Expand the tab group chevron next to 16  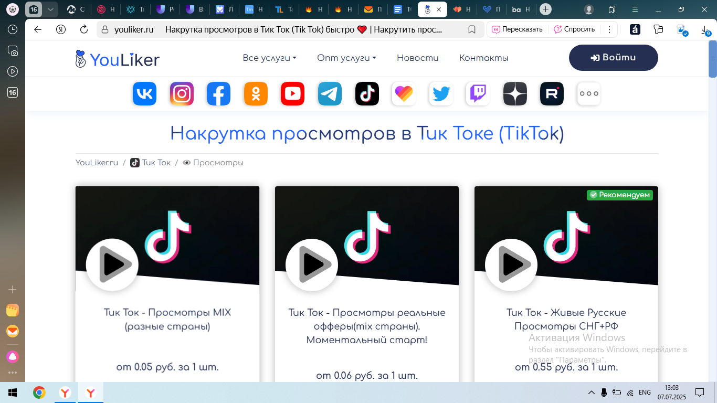(x=50, y=9)
